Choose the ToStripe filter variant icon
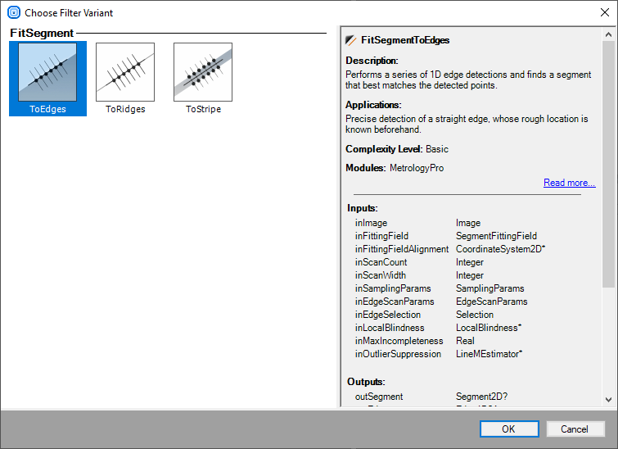This screenshot has height=449, width=618. pyautogui.click(x=203, y=72)
